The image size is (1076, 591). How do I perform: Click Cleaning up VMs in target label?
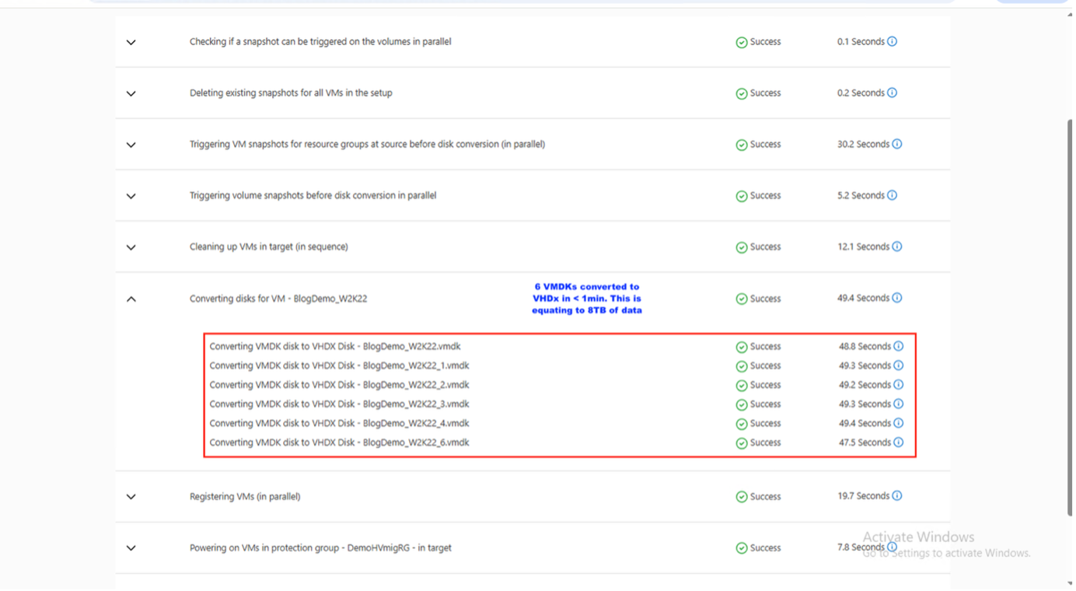(269, 247)
